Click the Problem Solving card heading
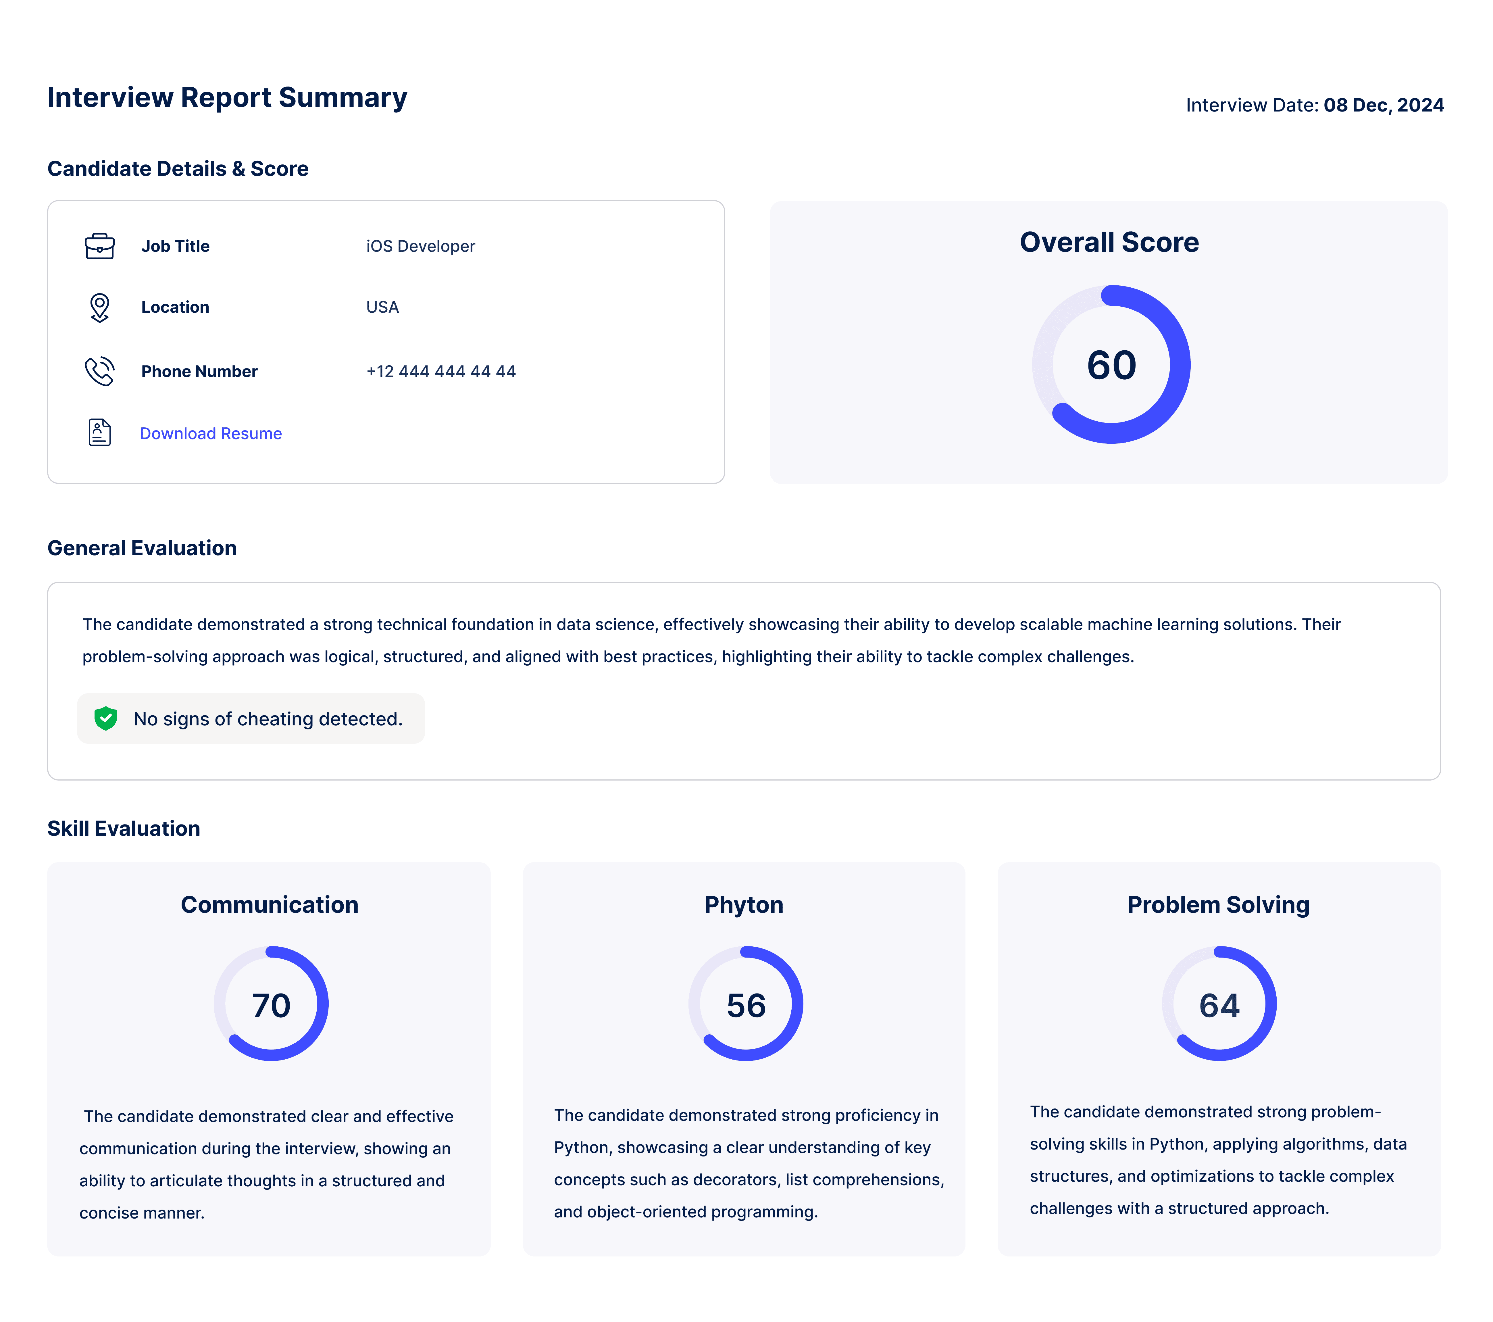The image size is (1493, 1322). point(1218,905)
